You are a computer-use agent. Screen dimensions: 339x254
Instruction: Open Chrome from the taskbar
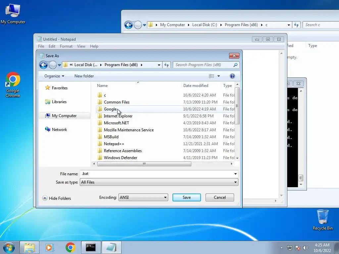coord(70,247)
